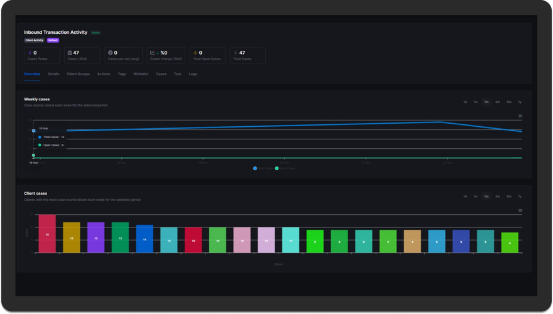Click the pink bar showing 10 cases

[x=242, y=240]
